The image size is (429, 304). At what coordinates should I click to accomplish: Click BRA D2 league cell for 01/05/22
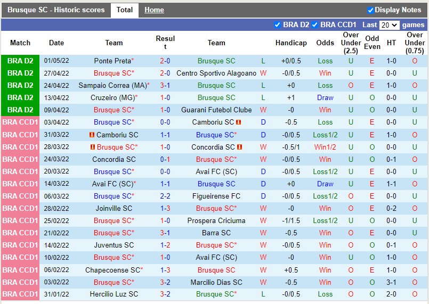click(20, 61)
